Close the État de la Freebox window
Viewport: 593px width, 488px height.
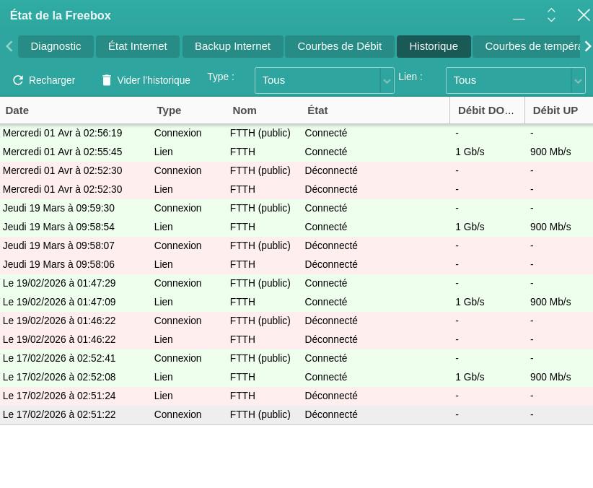point(584,15)
